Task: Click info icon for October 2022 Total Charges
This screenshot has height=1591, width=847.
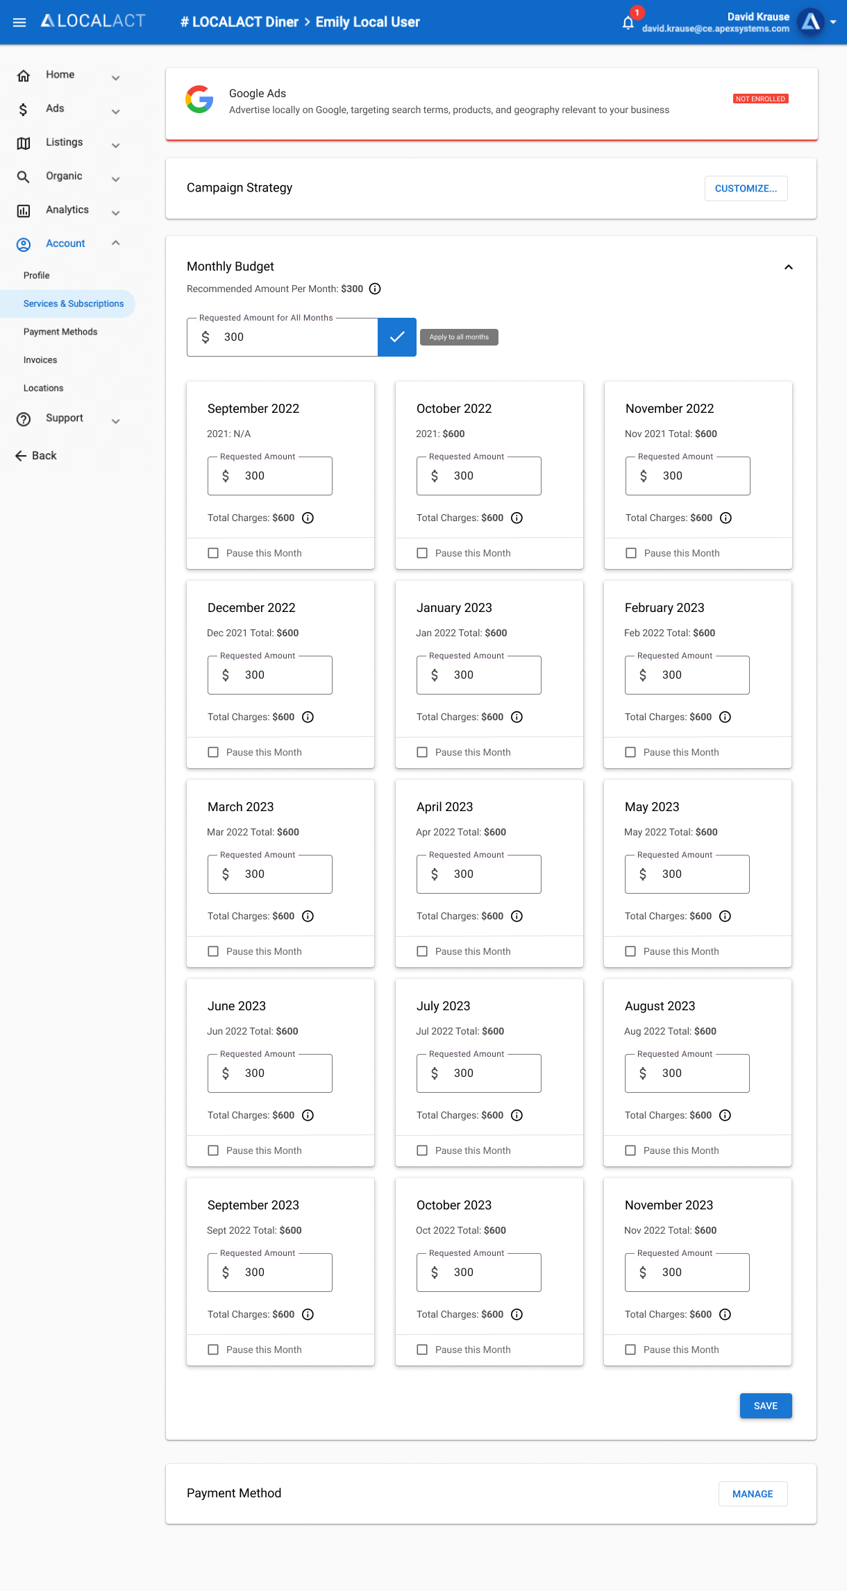Action: pos(517,518)
